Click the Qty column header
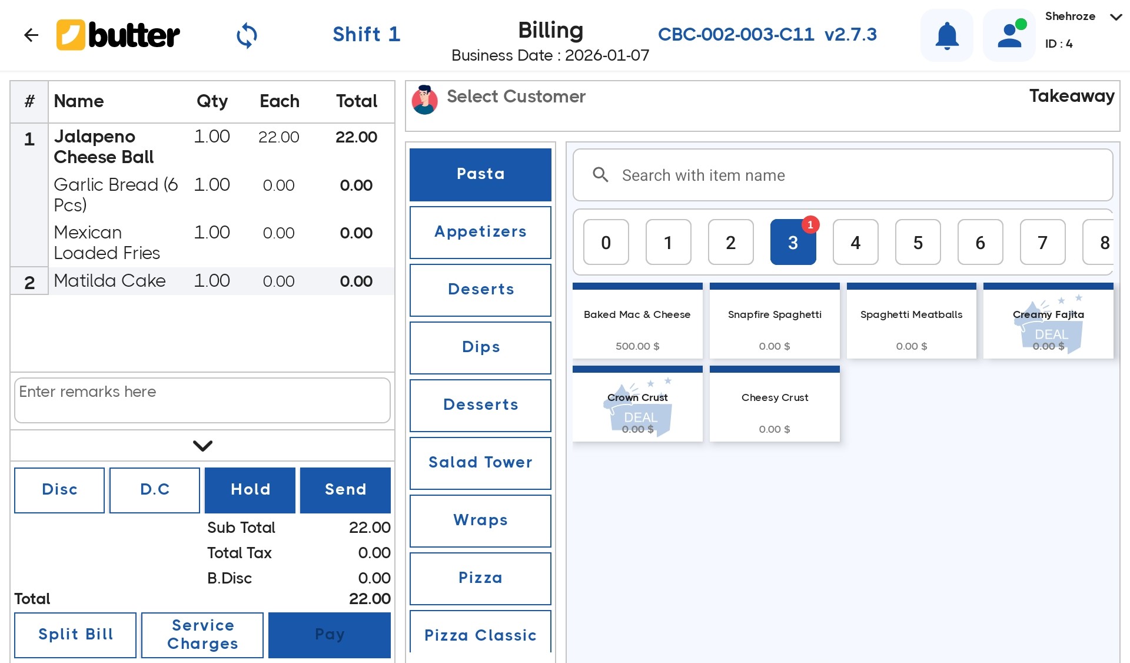The height and width of the screenshot is (663, 1130). pyautogui.click(x=212, y=101)
